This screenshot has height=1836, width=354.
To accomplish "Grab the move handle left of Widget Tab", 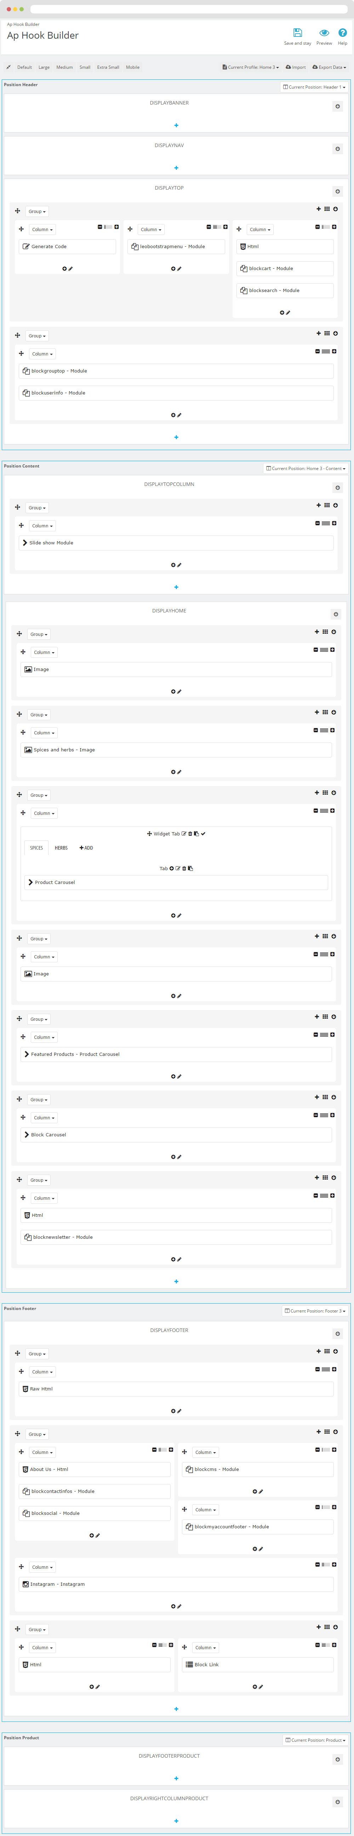I will tap(150, 833).
